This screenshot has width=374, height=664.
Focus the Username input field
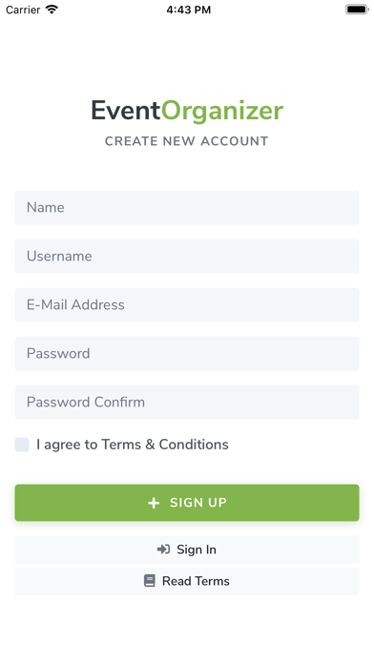point(187,257)
